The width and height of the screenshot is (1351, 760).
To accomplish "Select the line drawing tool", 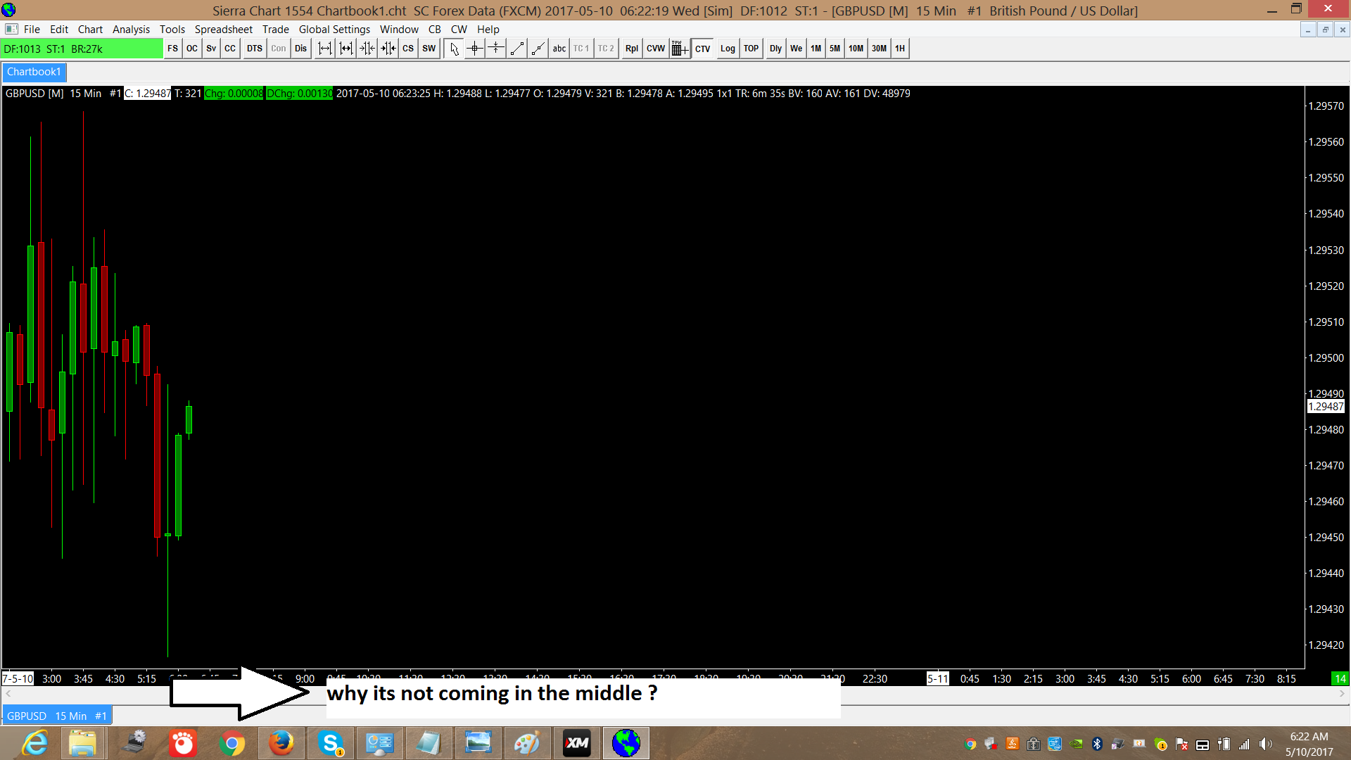I will coord(517,49).
